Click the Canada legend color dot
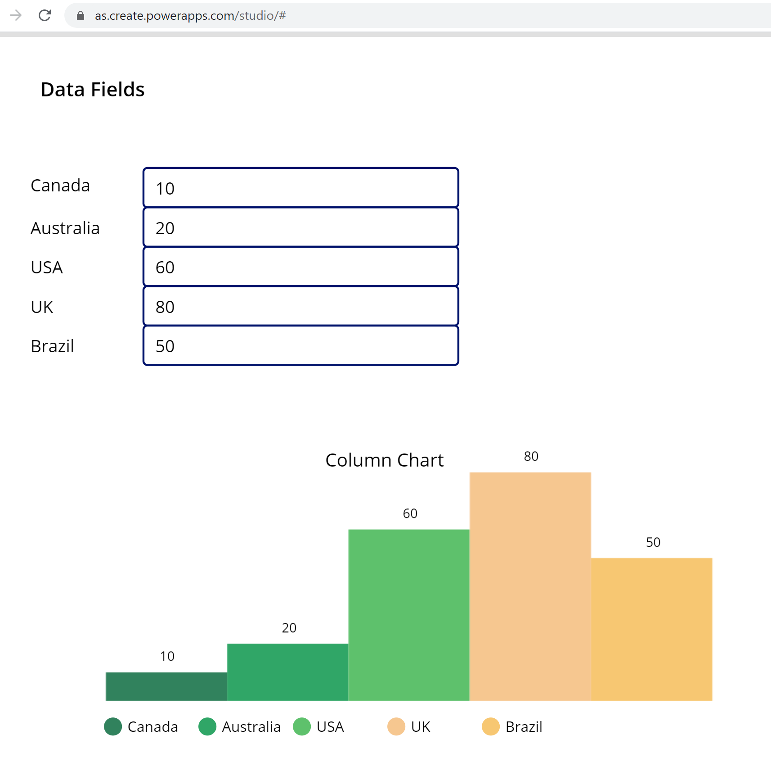The width and height of the screenshot is (771, 771). (x=113, y=726)
